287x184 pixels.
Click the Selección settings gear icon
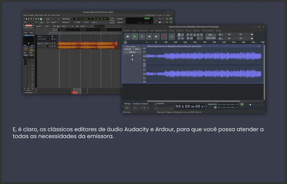[x=215, y=107]
